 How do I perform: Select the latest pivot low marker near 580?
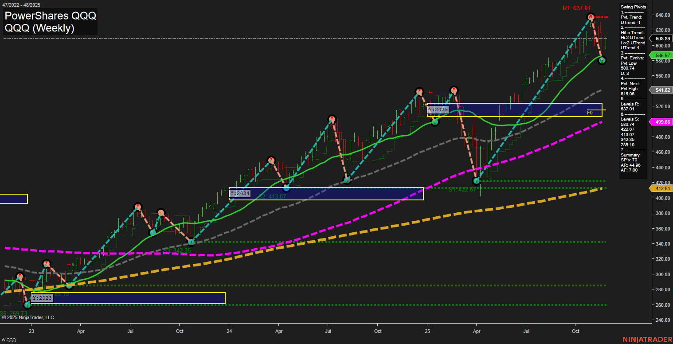(x=602, y=60)
